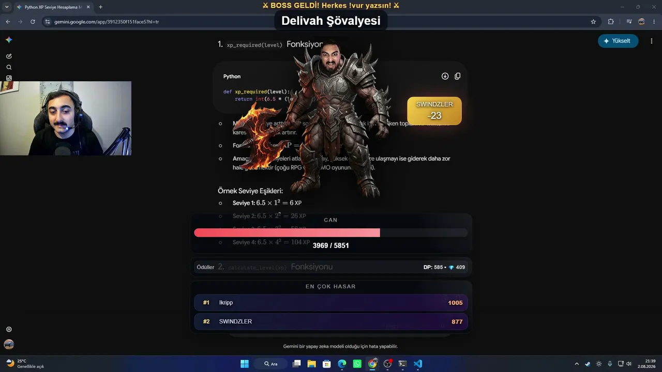Click the microphone tray icon
The height and width of the screenshot is (372, 662).
tap(610, 364)
